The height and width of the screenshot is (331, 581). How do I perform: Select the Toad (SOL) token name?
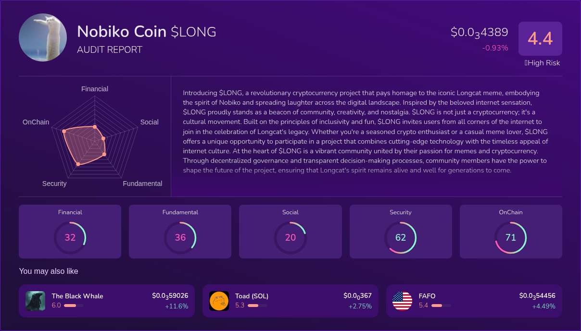251,296
